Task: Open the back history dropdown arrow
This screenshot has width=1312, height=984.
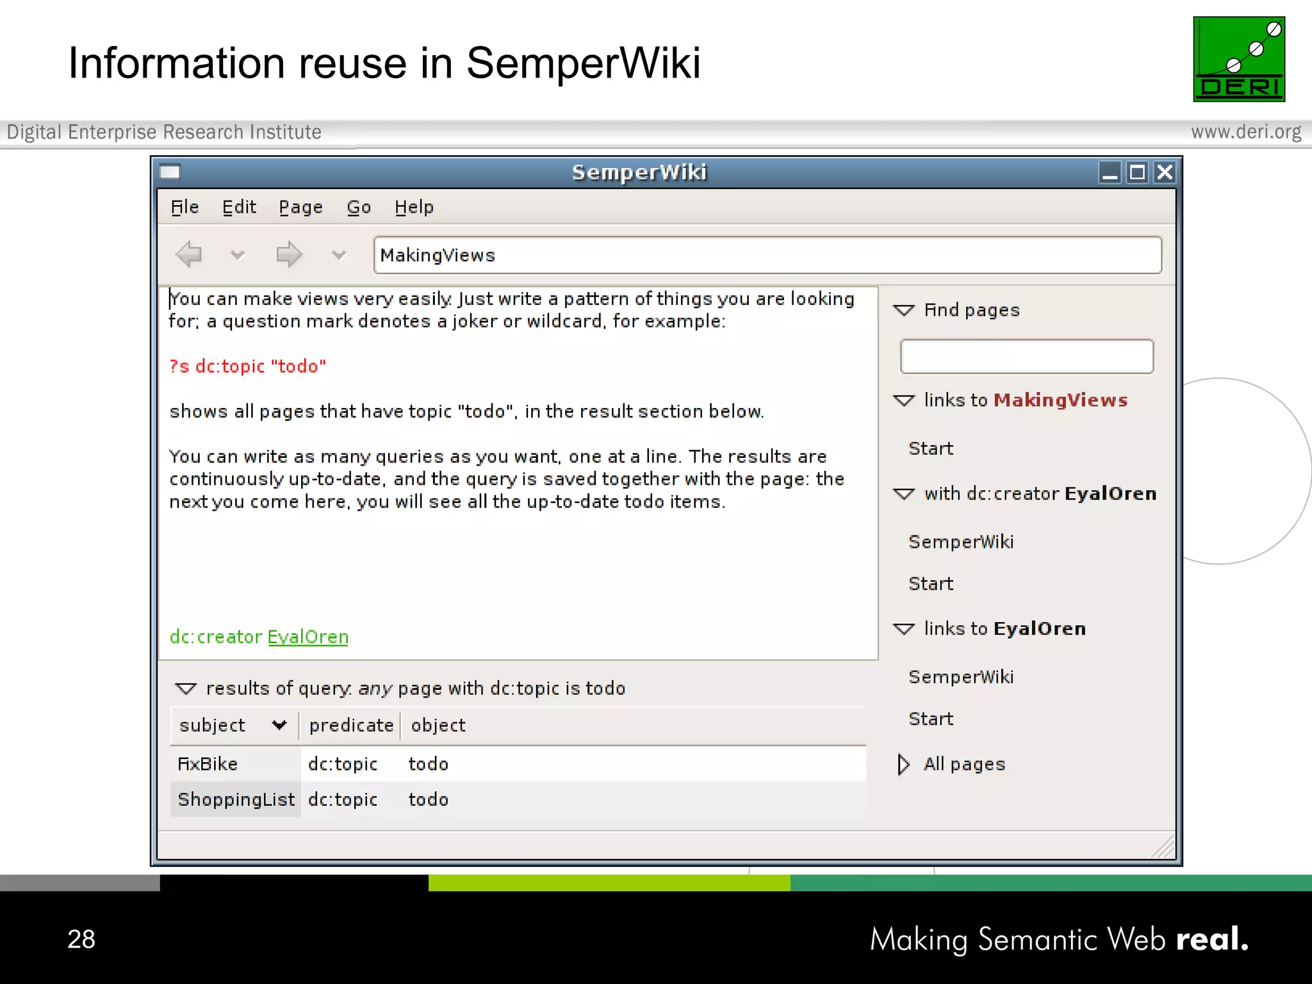Action: point(238,255)
